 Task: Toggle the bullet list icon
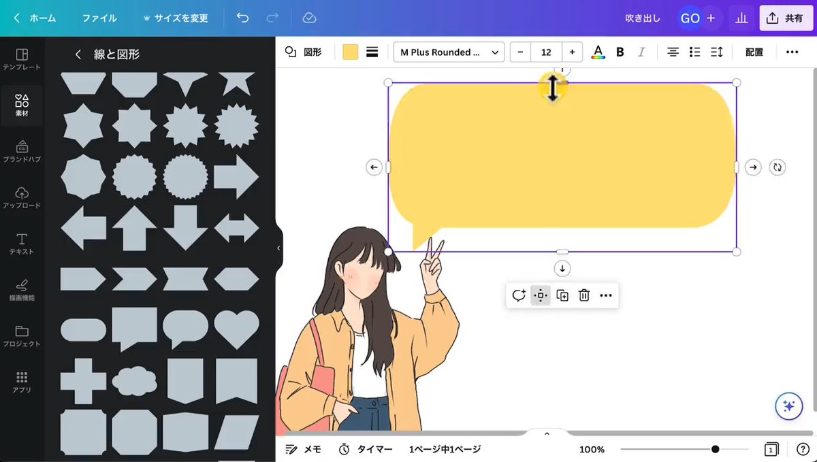(x=694, y=52)
